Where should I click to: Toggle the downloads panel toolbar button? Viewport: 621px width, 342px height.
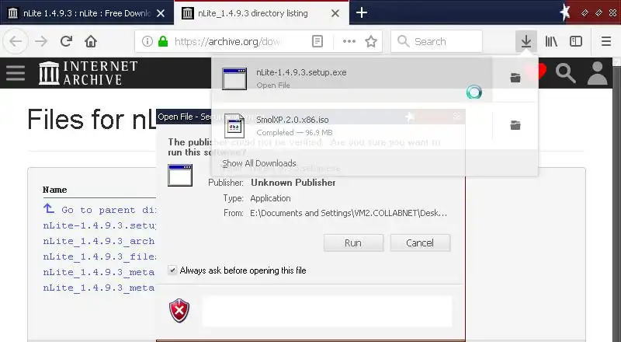click(526, 41)
